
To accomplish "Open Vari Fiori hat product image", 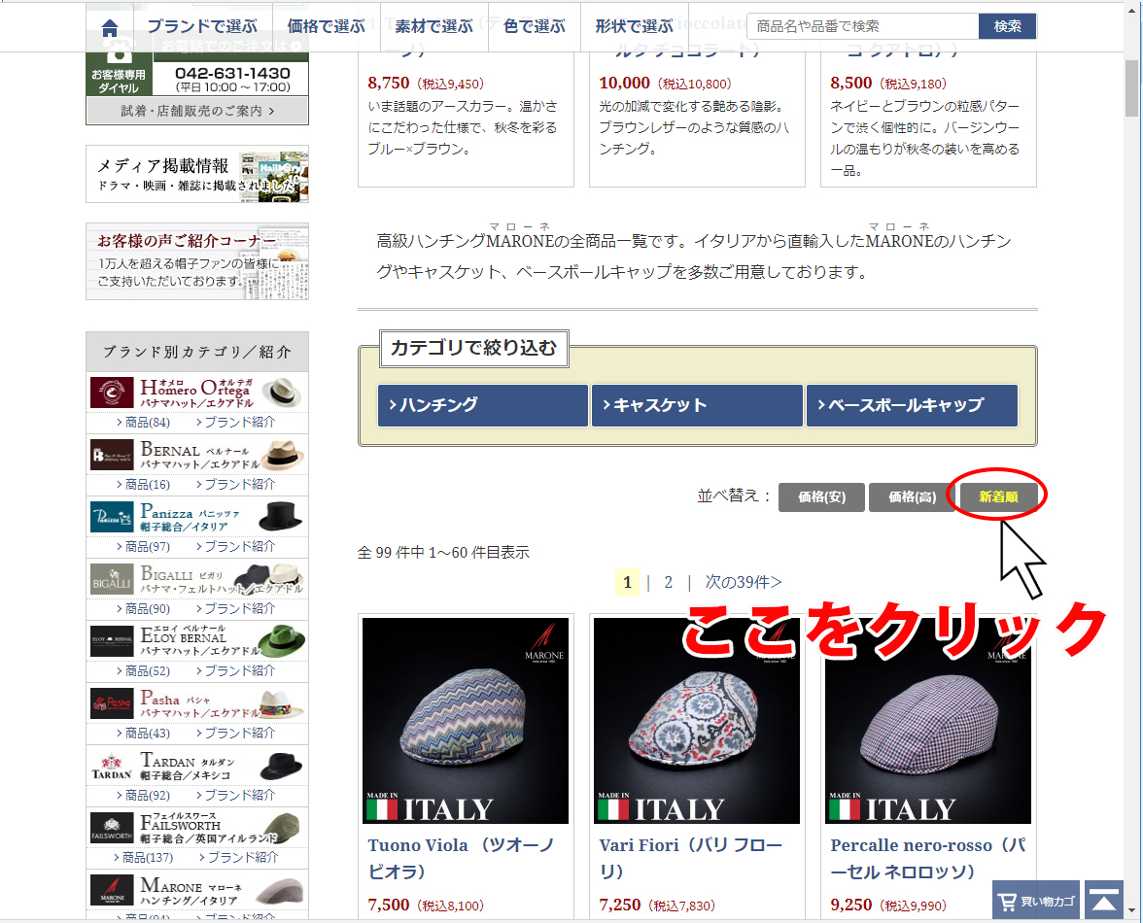I will click(696, 721).
